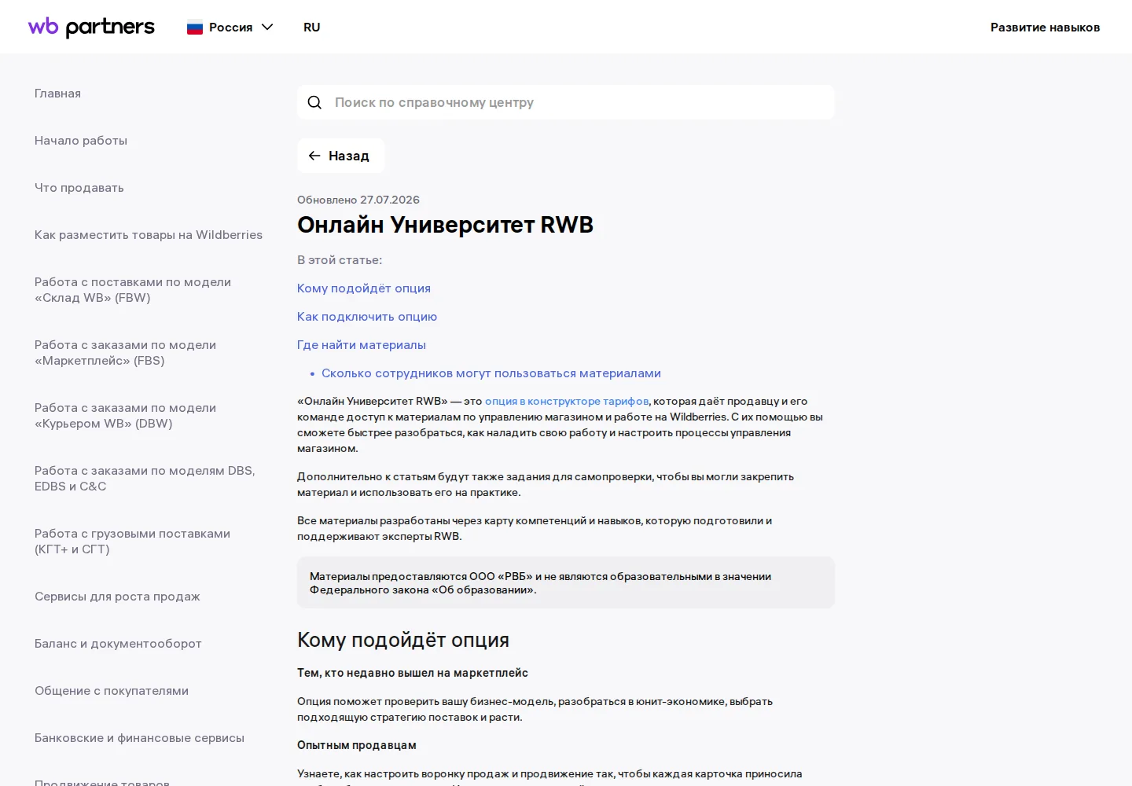Screen dimensions: 1132x786
Task: Open the wb partners logo home link
Action: point(91,27)
